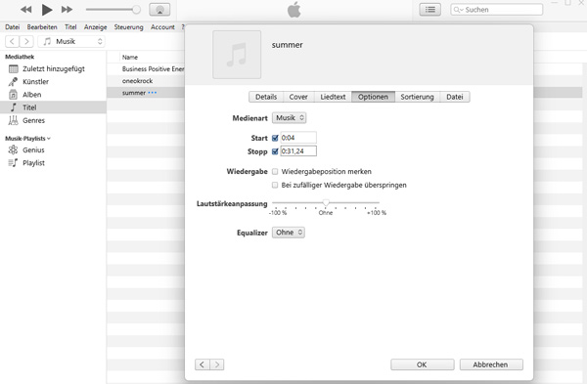587x384 pixels.
Task: Open the Musik library selector dropdown
Action: point(71,41)
